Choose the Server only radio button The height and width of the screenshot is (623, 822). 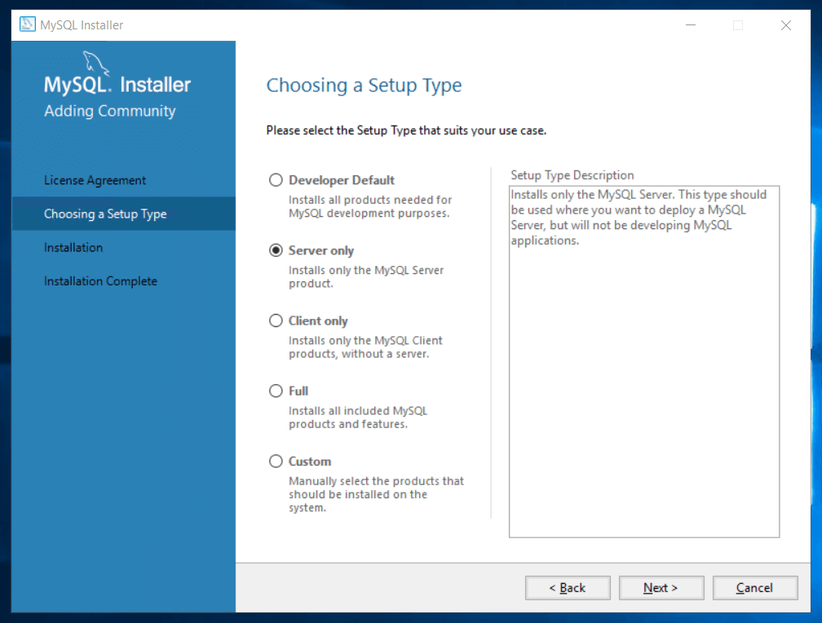click(276, 250)
